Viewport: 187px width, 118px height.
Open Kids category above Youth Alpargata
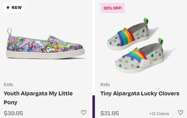coord(8,85)
